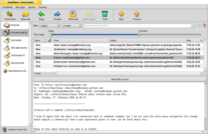Viewport: 208px width, 134px height.
Task: Show emails With attachments
Action: (15, 48)
